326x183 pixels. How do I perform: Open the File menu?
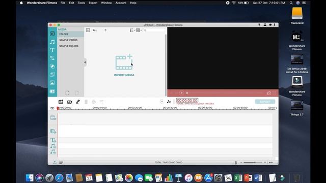coord(63,3)
